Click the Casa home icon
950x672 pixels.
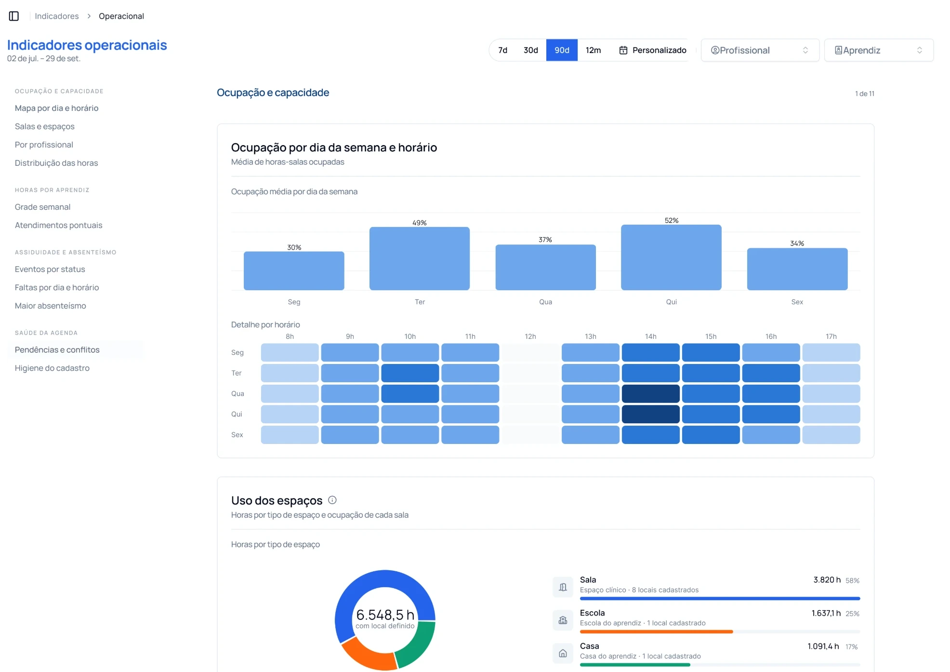tap(563, 653)
